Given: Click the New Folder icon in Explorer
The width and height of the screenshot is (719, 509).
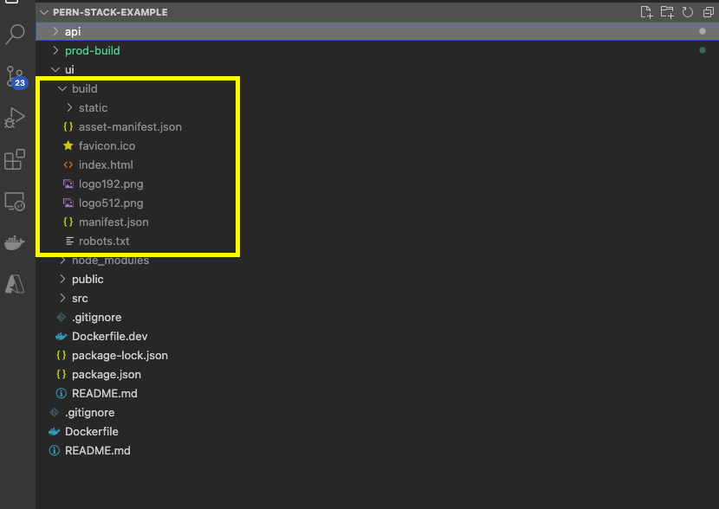Looking at the screenshot, I should click(669, 12).
